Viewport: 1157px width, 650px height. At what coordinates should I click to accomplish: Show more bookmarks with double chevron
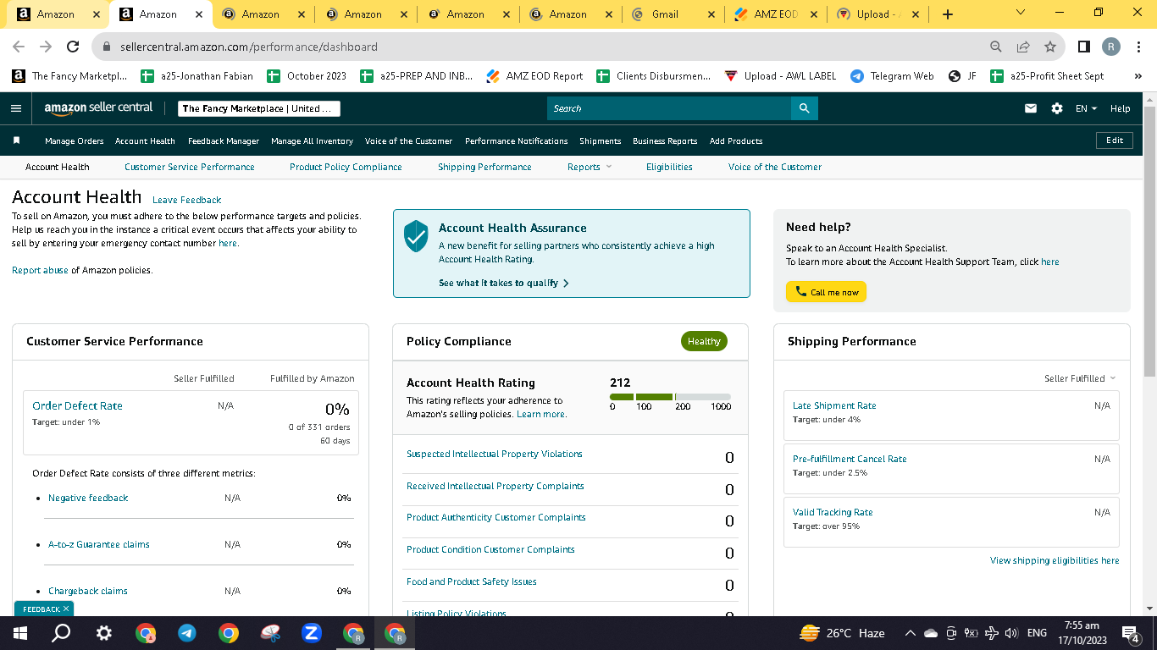[1138, 75]
